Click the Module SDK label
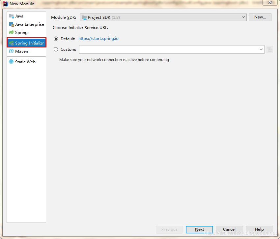Viewport: 280px width, 239px height. pos(64,17)
